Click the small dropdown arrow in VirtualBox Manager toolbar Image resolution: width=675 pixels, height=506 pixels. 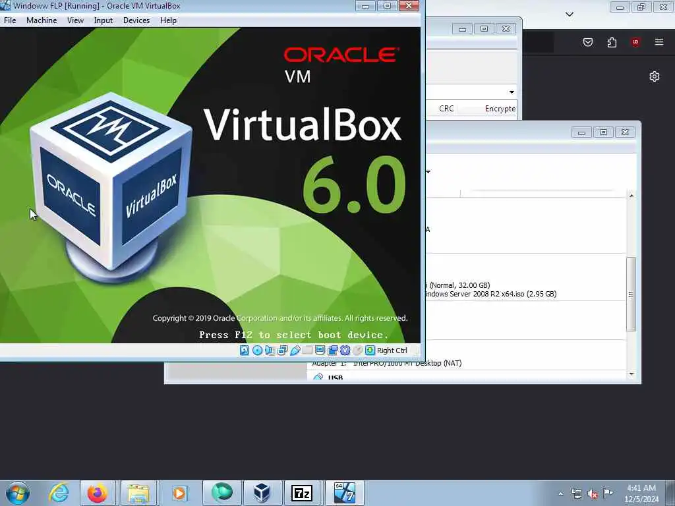tap(428, 172)
